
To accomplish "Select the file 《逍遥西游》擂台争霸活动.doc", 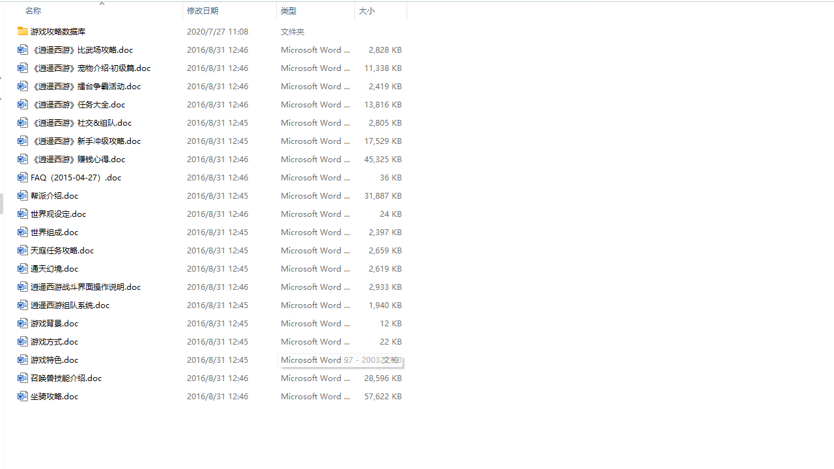I will [86, 86].
